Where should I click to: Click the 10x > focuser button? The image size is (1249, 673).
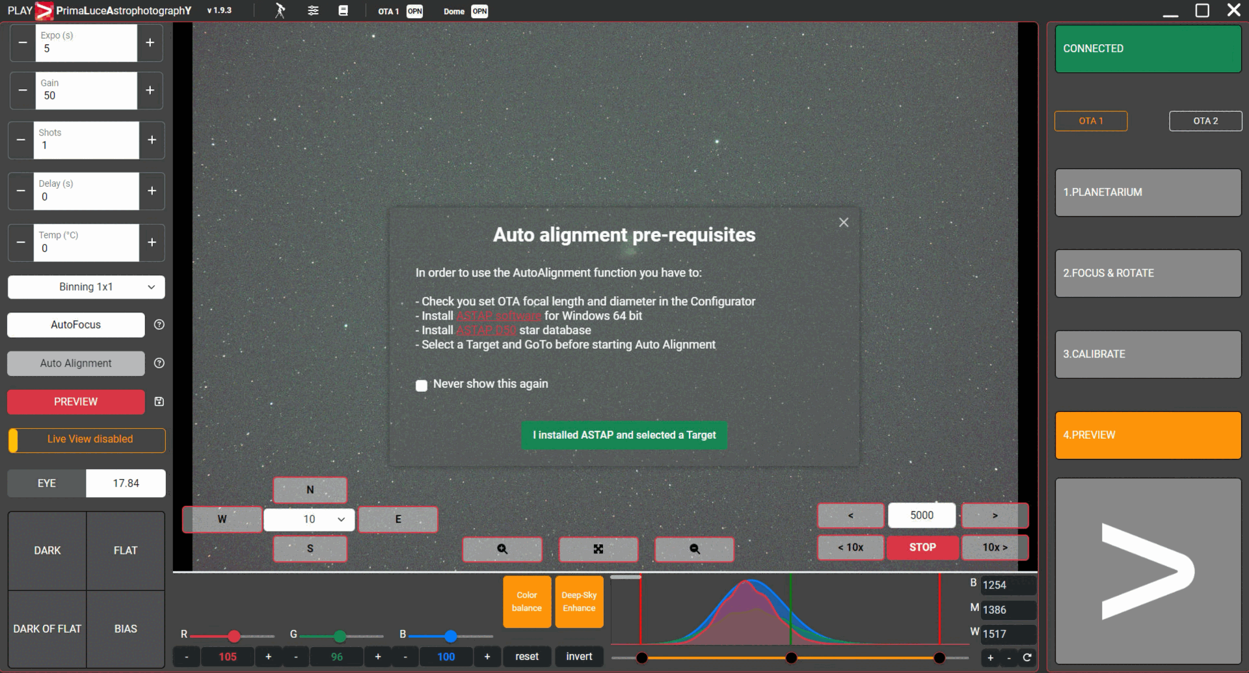pos(995,547)
